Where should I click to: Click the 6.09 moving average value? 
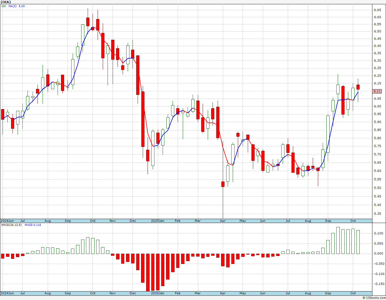point(22,6)
